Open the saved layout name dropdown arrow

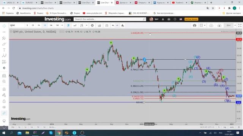(235, 25)
